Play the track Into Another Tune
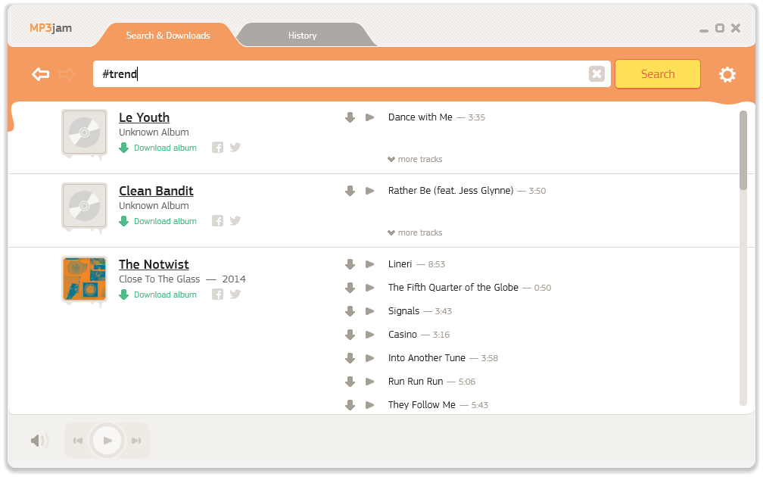This screenshot has width=763, height=477. coord(370,358)
